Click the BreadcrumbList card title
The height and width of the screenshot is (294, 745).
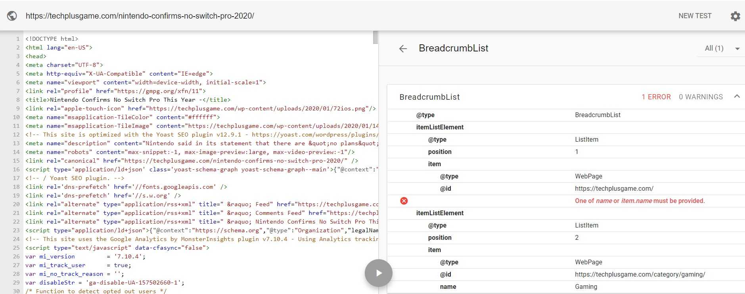pos(430,97)
